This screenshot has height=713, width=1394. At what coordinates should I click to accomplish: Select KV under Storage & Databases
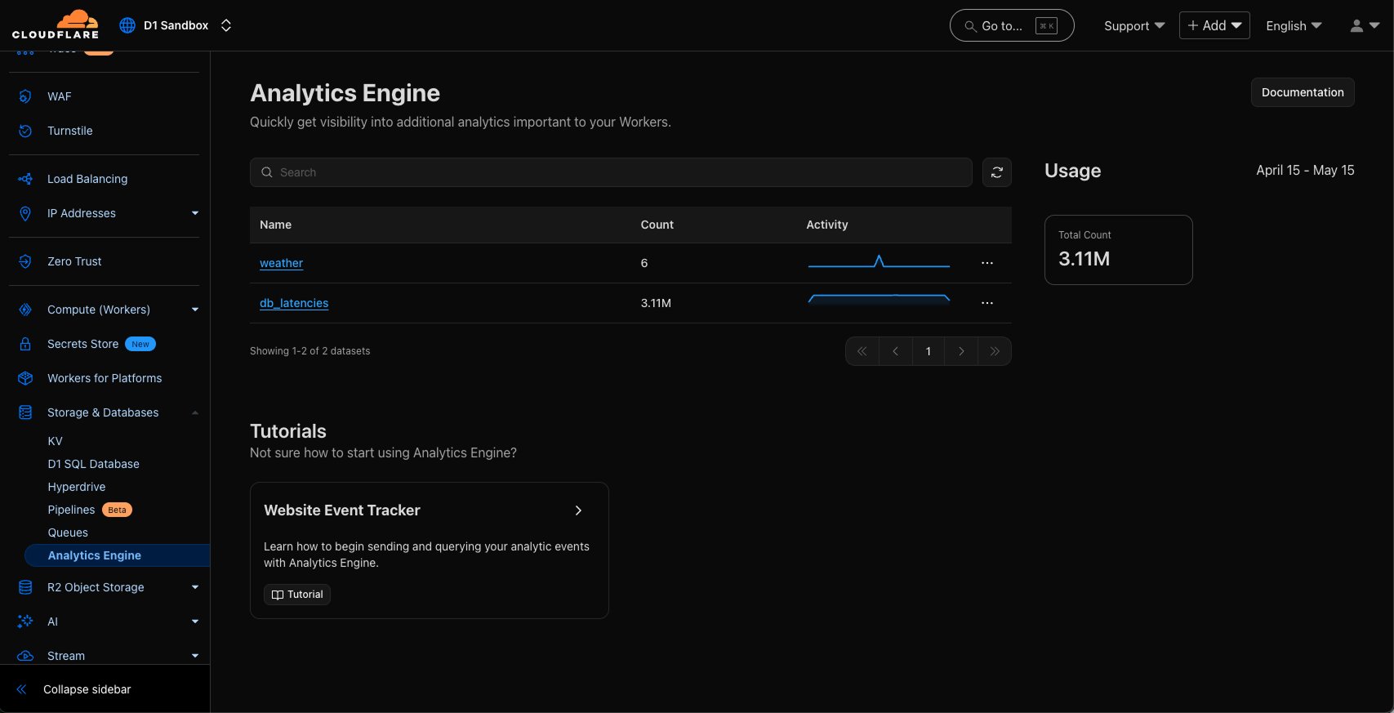(55, 441)
